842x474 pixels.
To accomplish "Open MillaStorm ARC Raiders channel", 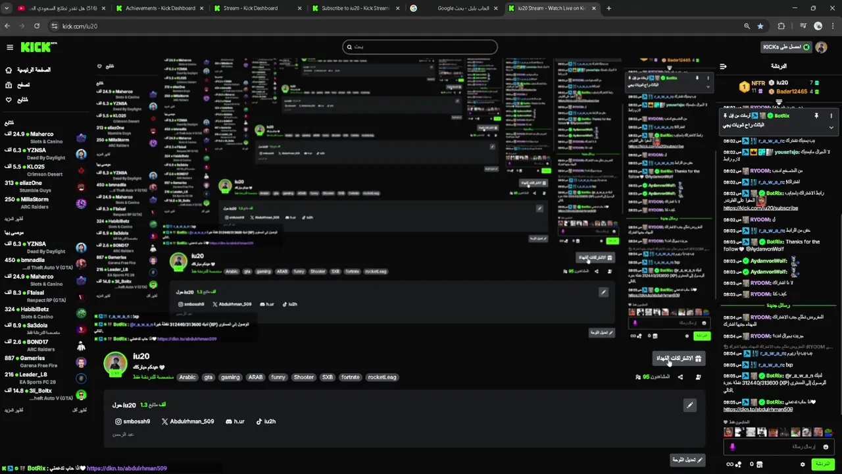I will (x=45, y=203).
